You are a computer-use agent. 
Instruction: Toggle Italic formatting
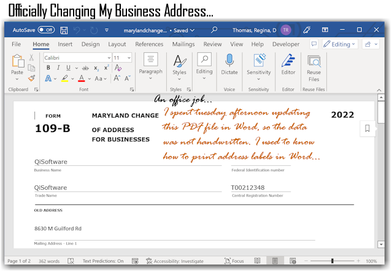58,68
